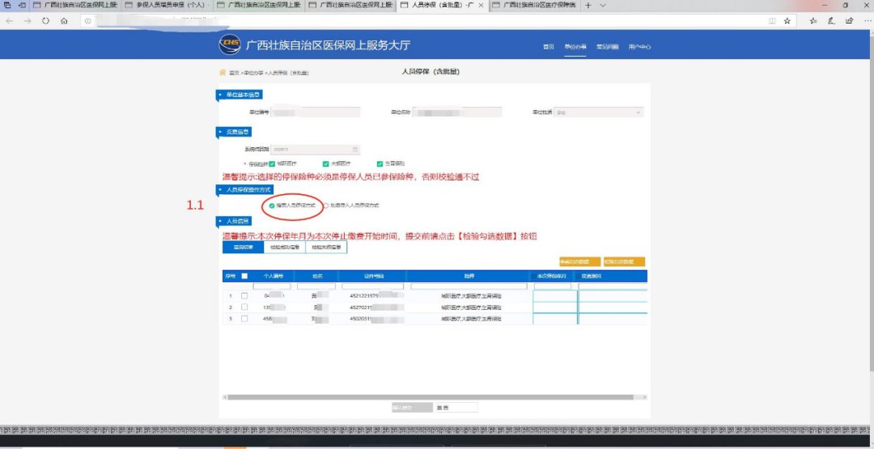Select the 搜索人员停保方式 radio button

click(x=271, y=205)
